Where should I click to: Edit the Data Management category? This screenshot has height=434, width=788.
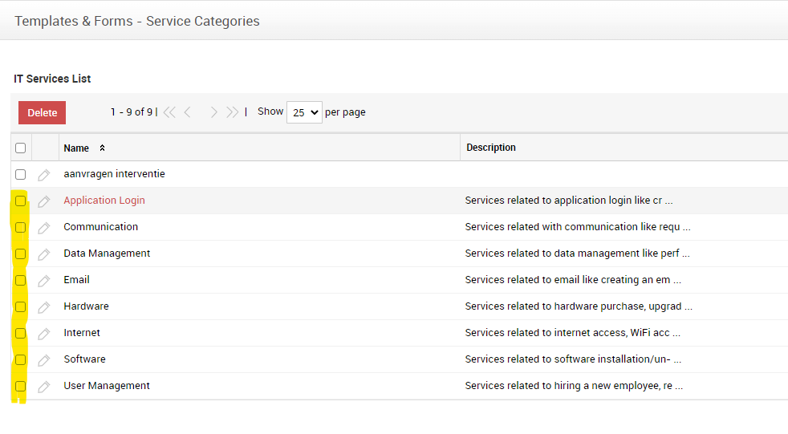44,254
